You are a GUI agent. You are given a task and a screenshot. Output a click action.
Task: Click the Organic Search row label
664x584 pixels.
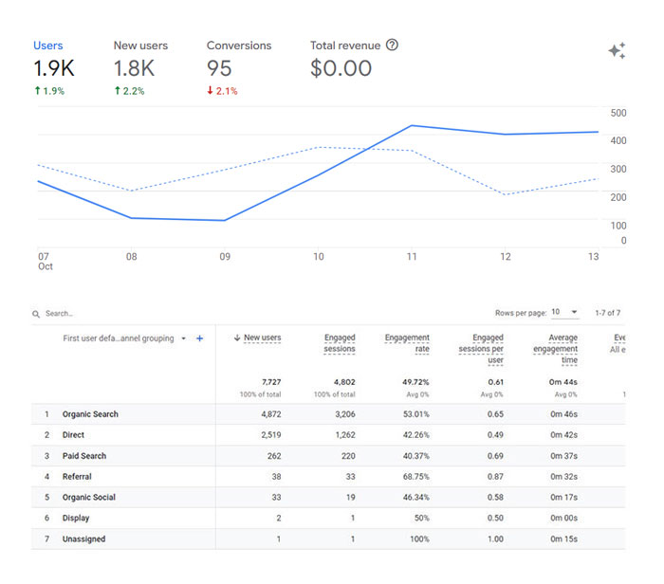(x=90, y=414)
